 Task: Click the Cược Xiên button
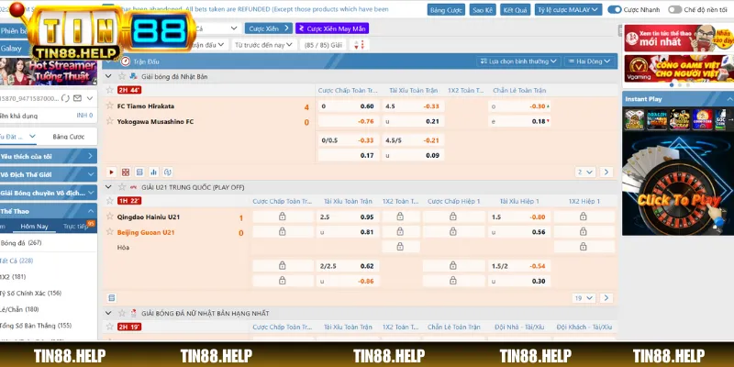pos(269,28)
